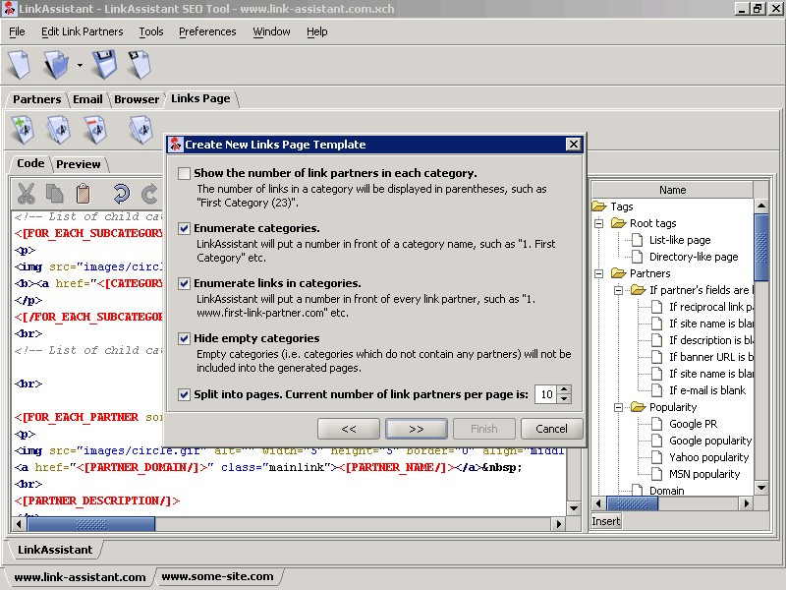
Task: Open the File menu
Action: tap(17, 31)
